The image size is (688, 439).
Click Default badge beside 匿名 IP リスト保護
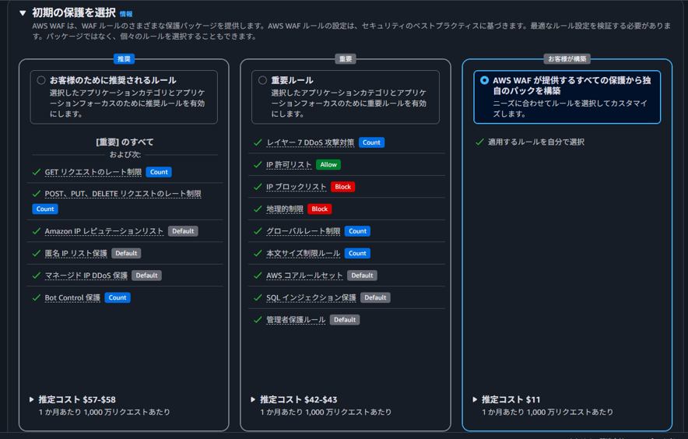pyautogui.click(x=126, y=253)
